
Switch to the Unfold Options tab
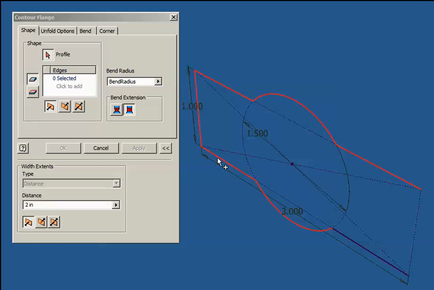coord(57,31)
